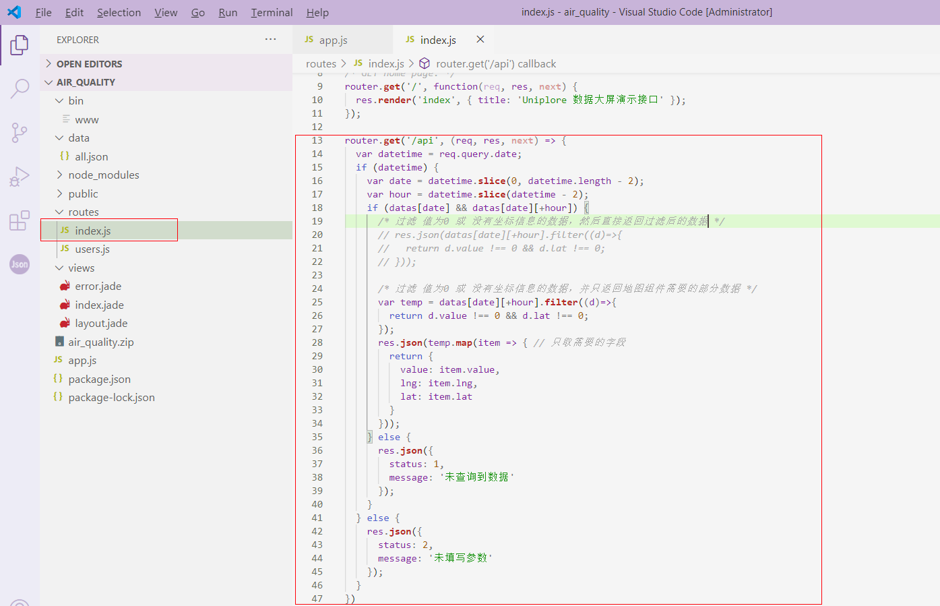
Task: Open error.jade in explorer
Action: (166, 286)
